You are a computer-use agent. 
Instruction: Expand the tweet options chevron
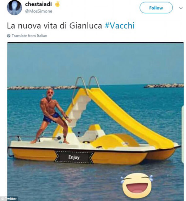pyautogui.click(x=181, y=8)
